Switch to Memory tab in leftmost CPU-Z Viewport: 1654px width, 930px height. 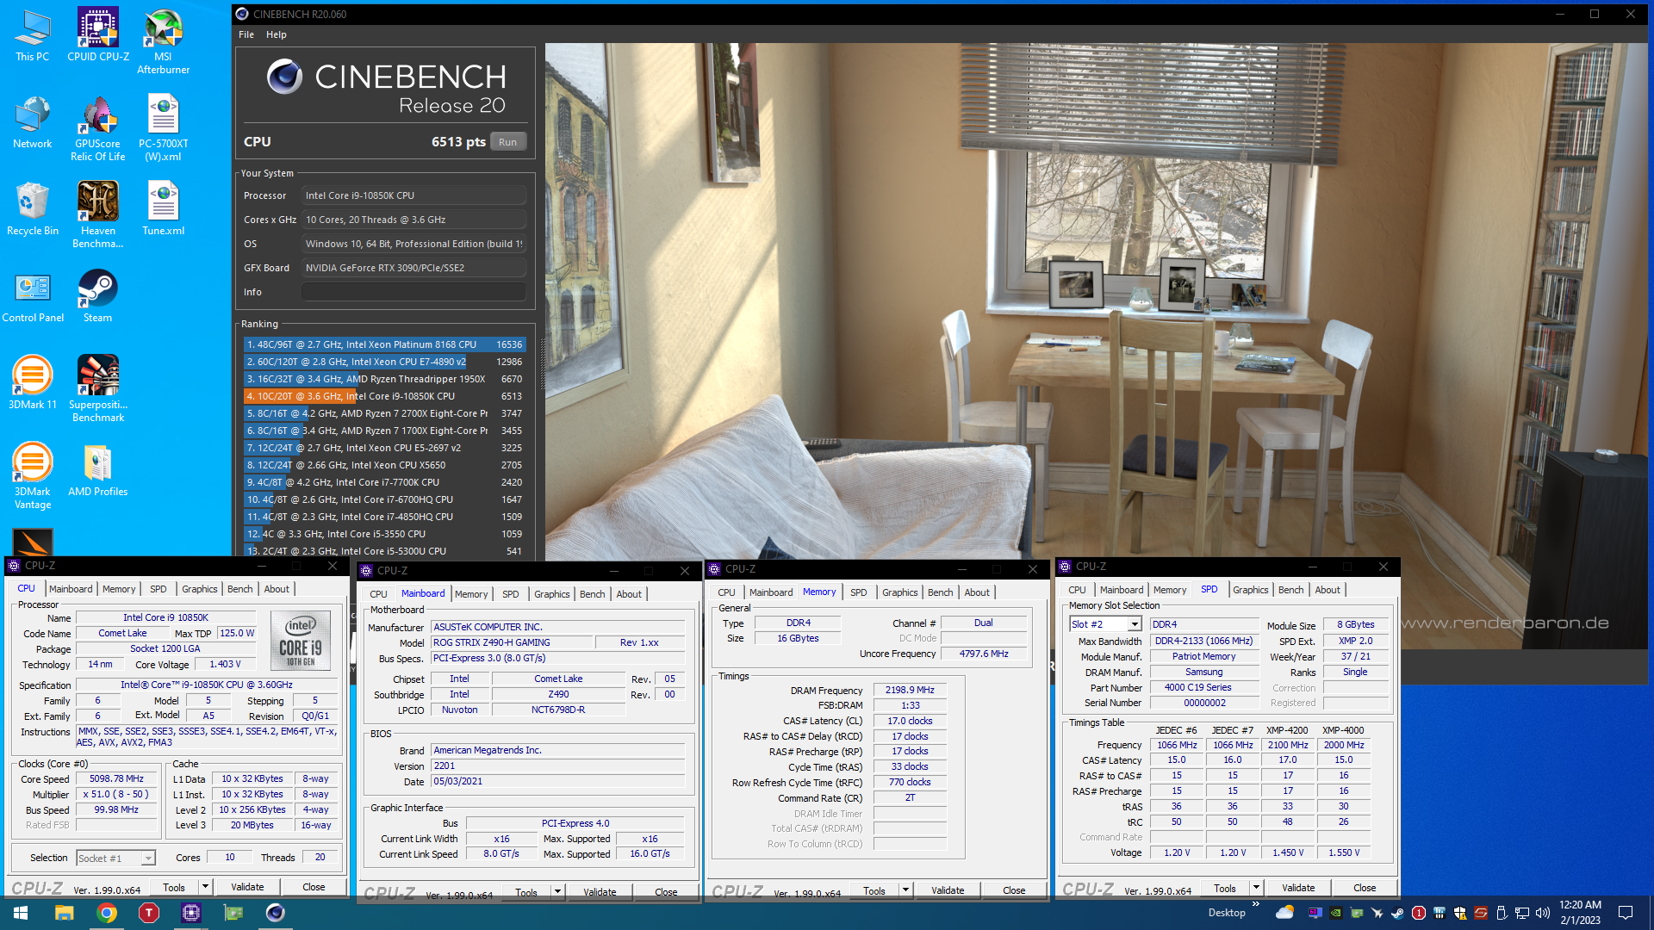(x=119, y=589)
